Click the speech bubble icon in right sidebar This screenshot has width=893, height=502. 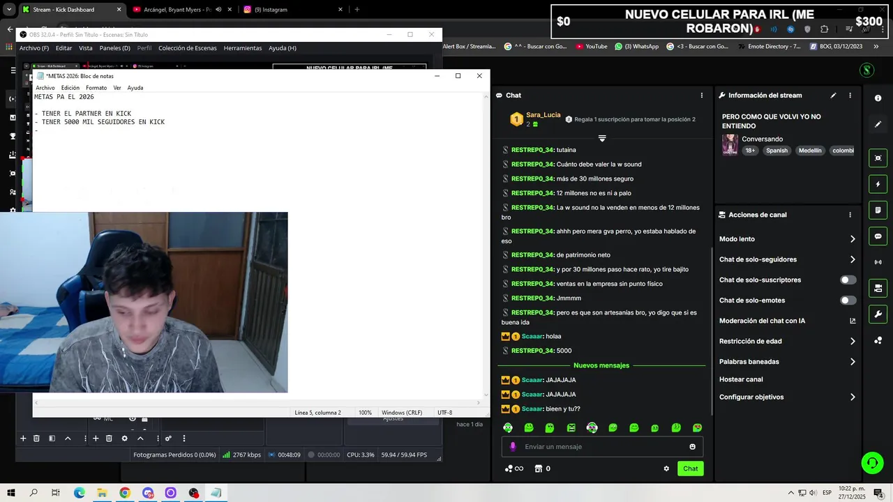pos(878,236)
